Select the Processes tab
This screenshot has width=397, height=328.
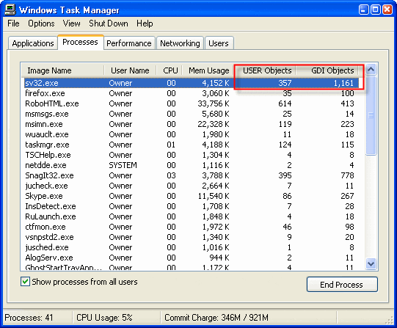click(x=80, y=42)
